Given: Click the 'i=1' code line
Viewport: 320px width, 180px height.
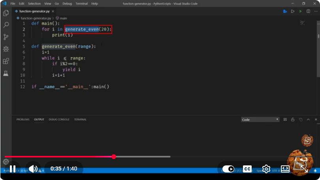Looking at the screenshot, I should pyautogui.click(x=45, y=52).
